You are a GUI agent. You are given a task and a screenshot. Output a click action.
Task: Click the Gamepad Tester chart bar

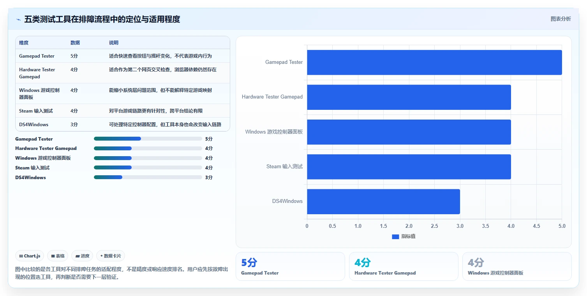point(434,62)
